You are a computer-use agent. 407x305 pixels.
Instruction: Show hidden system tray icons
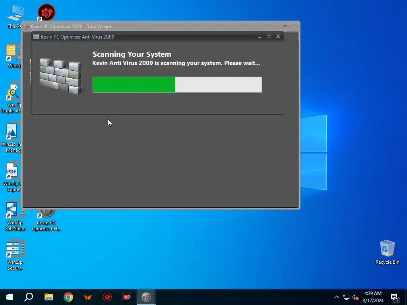(336, 297)
